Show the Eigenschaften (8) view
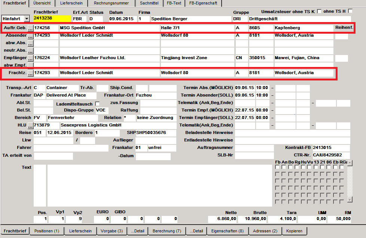 pyautogui.click(x=228, y=231)
